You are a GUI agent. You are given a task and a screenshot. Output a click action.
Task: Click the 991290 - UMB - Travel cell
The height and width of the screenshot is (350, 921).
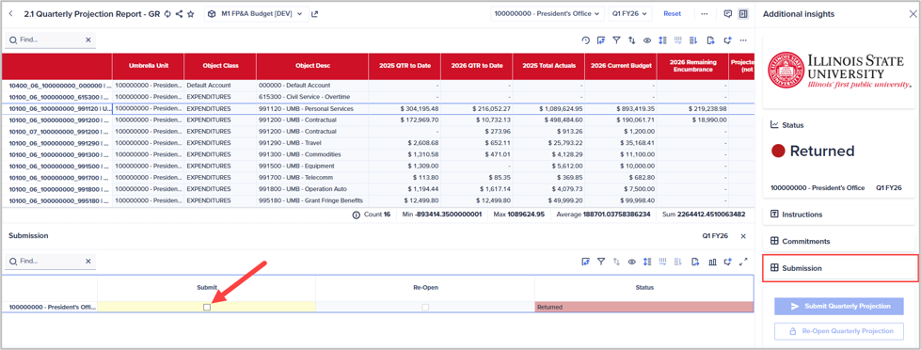tap(312, 143)
